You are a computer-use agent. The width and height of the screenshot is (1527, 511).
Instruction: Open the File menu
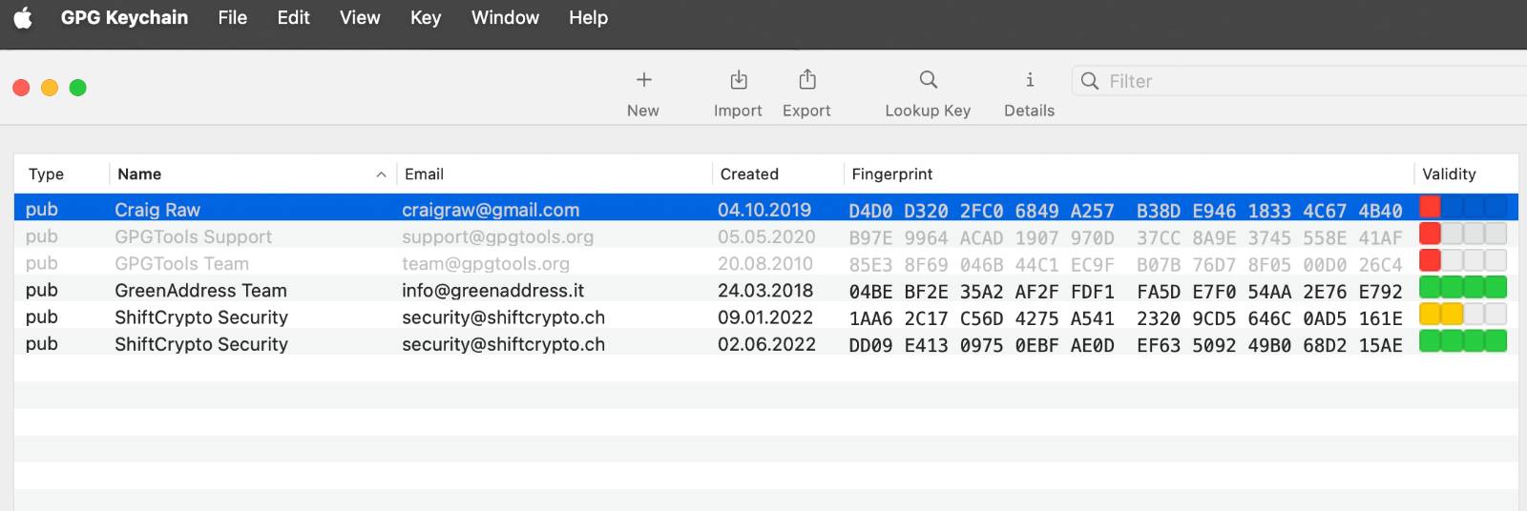[x=232, y=18]
